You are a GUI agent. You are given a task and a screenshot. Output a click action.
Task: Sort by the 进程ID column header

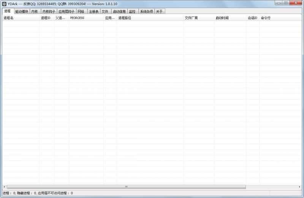coord(46,18)
